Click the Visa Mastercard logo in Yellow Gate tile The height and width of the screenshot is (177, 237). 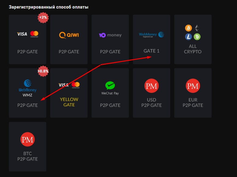[69, 85]
